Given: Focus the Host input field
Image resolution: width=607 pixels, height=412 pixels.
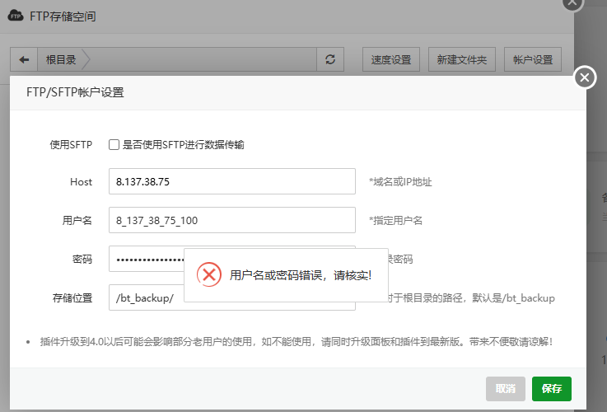Looking at the screenshot, I should pyautogui.click(x=232, y=181).
